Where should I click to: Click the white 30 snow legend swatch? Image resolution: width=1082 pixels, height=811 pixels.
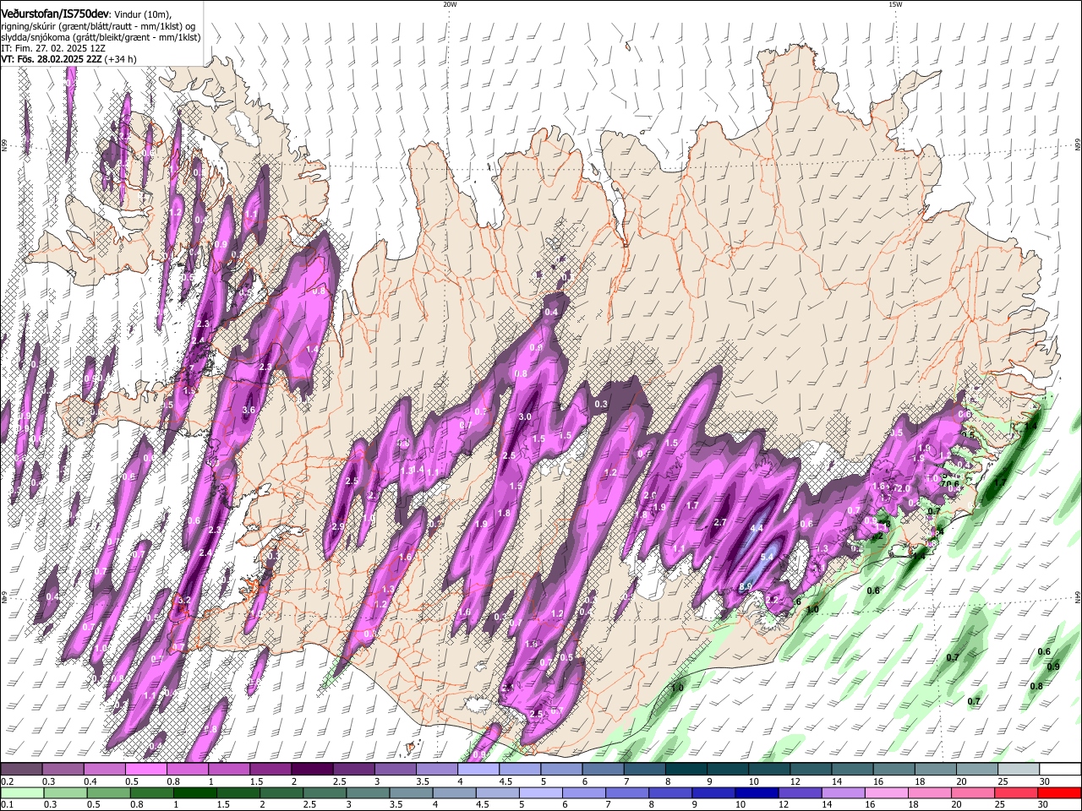(x=1060, y=770)
